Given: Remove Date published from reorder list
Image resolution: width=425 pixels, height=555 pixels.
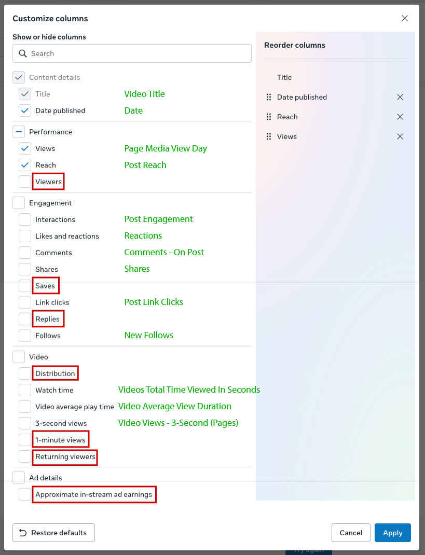Looking at the screenshot, I should [400, 97].
